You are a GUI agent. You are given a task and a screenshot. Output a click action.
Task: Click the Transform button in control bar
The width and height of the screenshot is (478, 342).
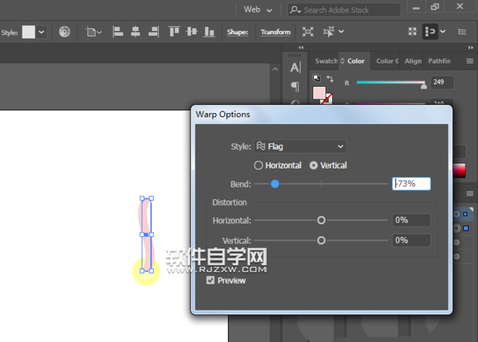(275, 32)
